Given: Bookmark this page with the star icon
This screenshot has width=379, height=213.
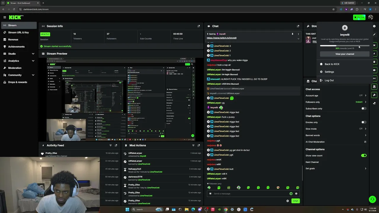Looking at the screenshot, I should coord(333,9).
